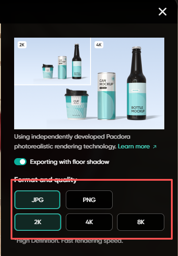Click the Bottle Mockup in the 4K preview

point(136,83)
